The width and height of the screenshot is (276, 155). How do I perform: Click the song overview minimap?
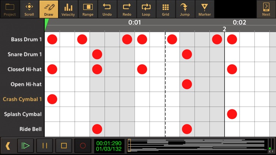coord(197,145)
